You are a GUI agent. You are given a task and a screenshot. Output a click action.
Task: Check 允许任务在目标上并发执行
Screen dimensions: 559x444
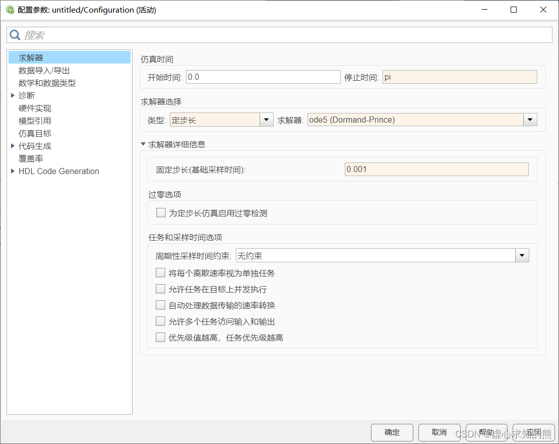pos(160,289)
